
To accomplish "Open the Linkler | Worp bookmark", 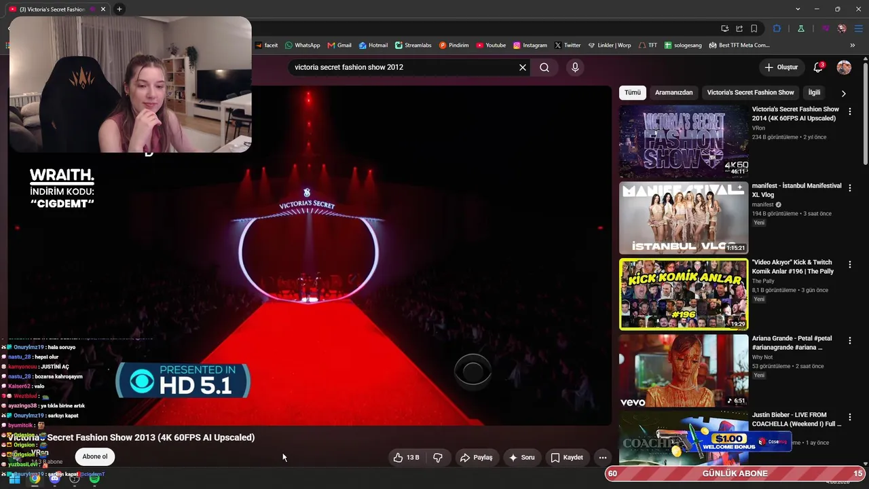I will [x=610, y=46].
